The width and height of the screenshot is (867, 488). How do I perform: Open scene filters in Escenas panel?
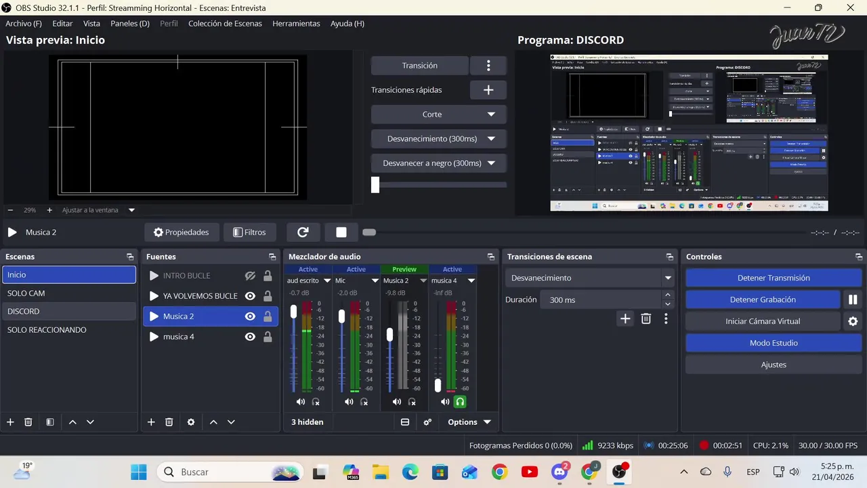50,422
